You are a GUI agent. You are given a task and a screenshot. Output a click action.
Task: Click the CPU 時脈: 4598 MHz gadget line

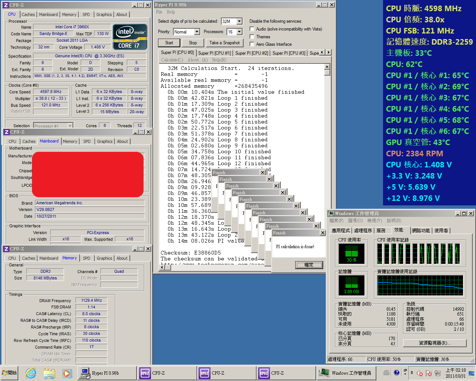tap(424, 8)
